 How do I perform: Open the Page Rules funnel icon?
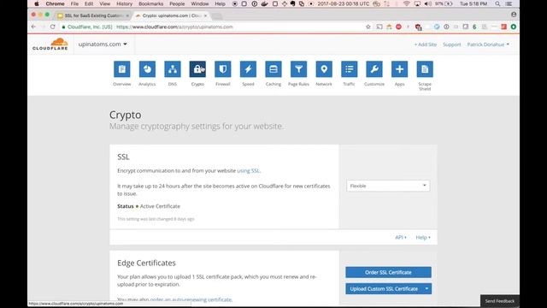coord(298,69)
